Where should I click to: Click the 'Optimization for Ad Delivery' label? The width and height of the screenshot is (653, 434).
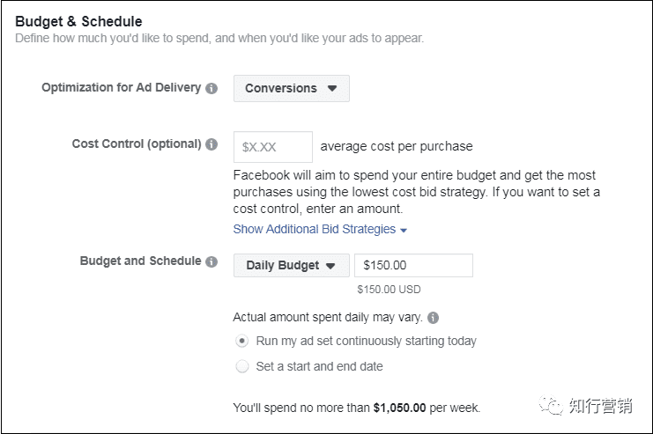pyautogui.click(x=121, y=88)
